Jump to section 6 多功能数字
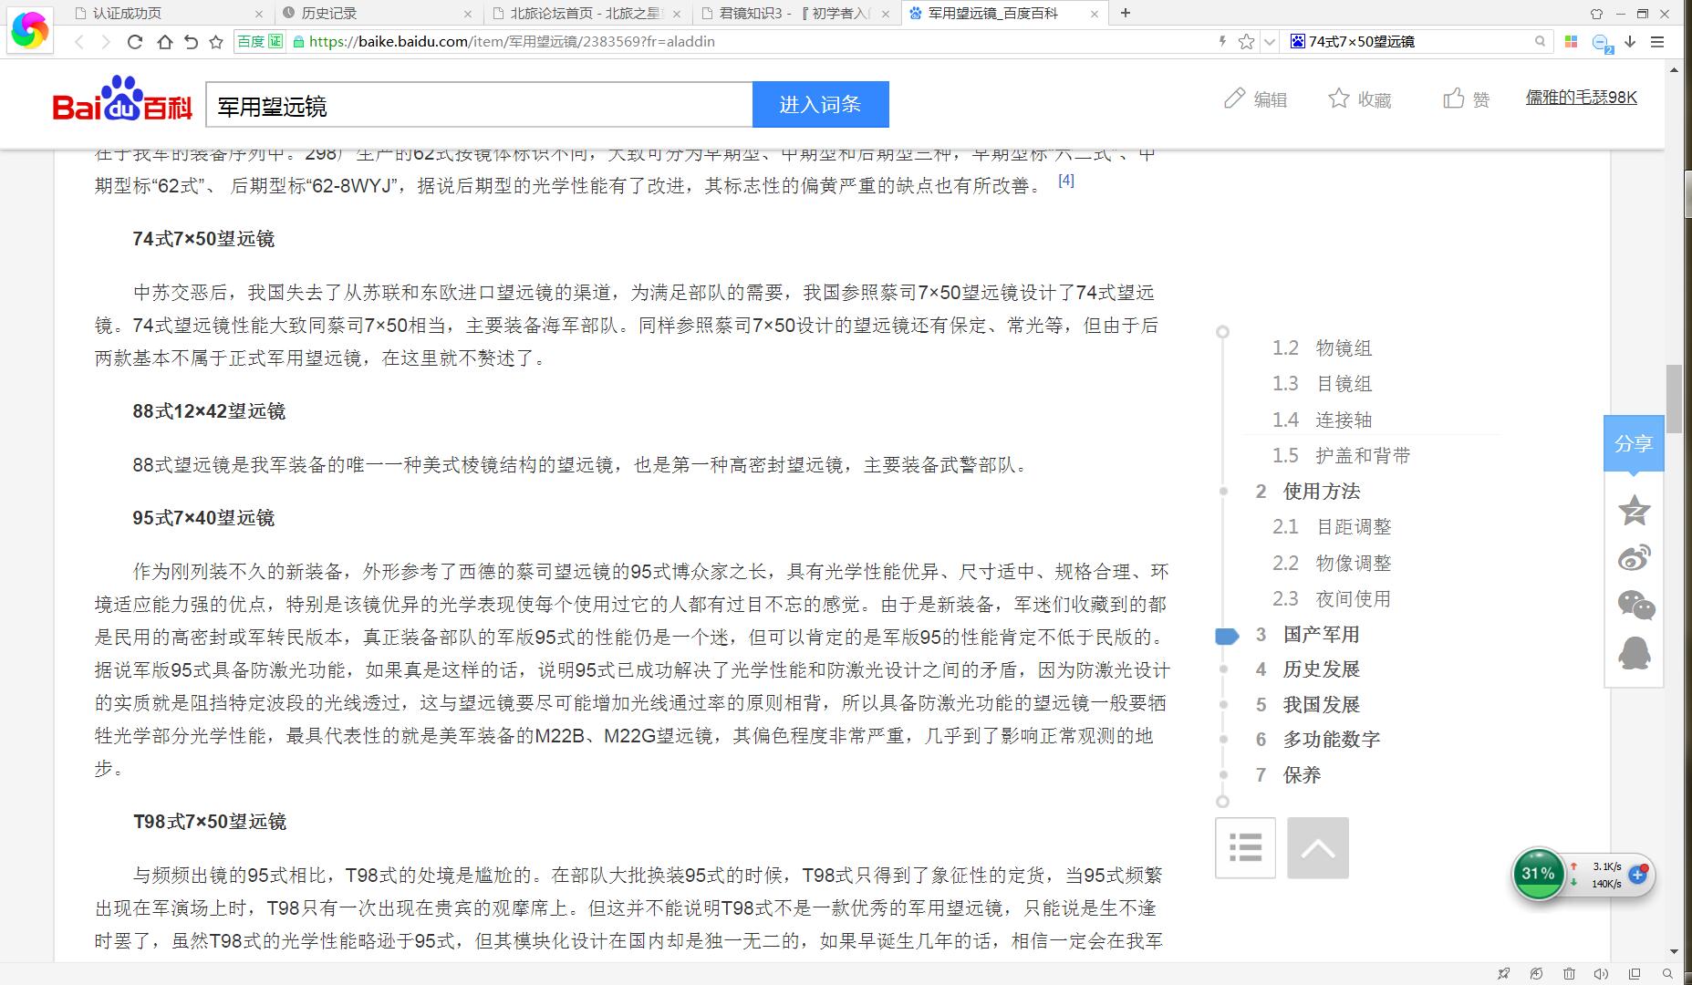 tap(1317, 740)
